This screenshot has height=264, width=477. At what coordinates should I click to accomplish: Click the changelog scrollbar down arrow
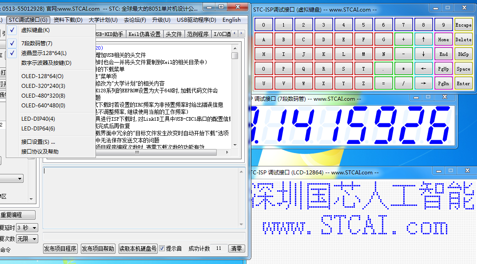click(x=235, y=145)
